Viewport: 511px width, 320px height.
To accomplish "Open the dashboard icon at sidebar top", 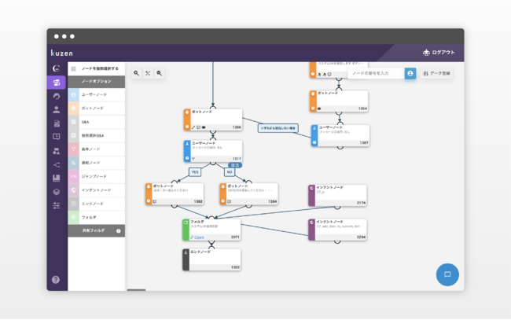I will click(57, 68).
